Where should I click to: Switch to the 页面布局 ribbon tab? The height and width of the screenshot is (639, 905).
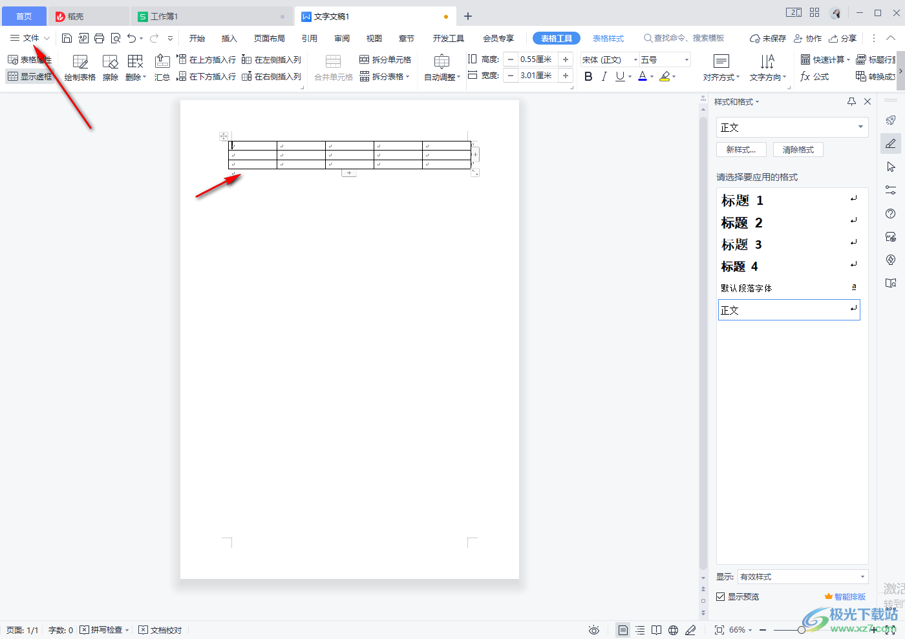coord(270,38)
